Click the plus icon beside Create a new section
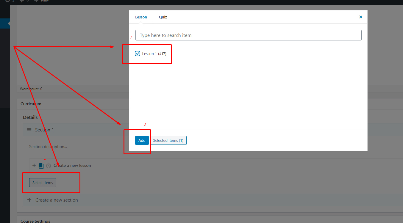 pyautogui.click(x=29, y=200)
